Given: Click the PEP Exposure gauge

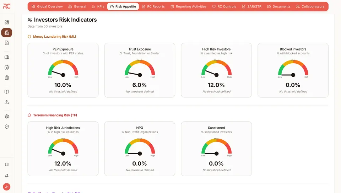Looking at the screenshot, I should (63, 69).
